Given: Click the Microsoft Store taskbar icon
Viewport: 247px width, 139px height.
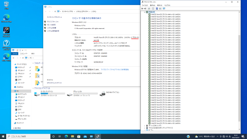Looking at the screenshot, I should tap(79, 136).
